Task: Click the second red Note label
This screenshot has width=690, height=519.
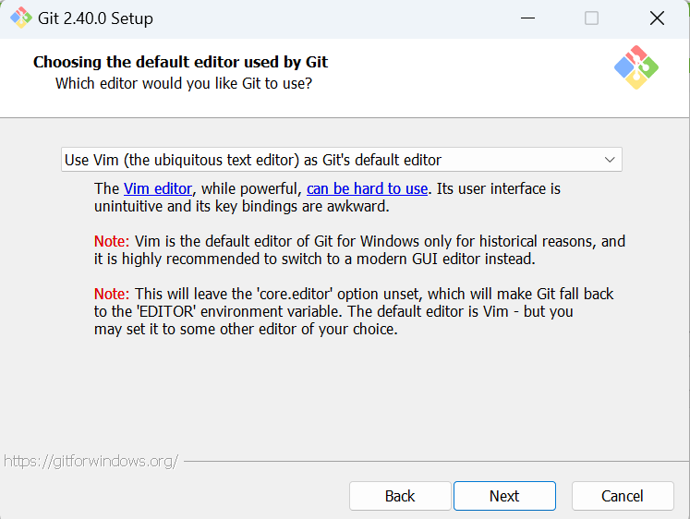Action: point(112,294)
